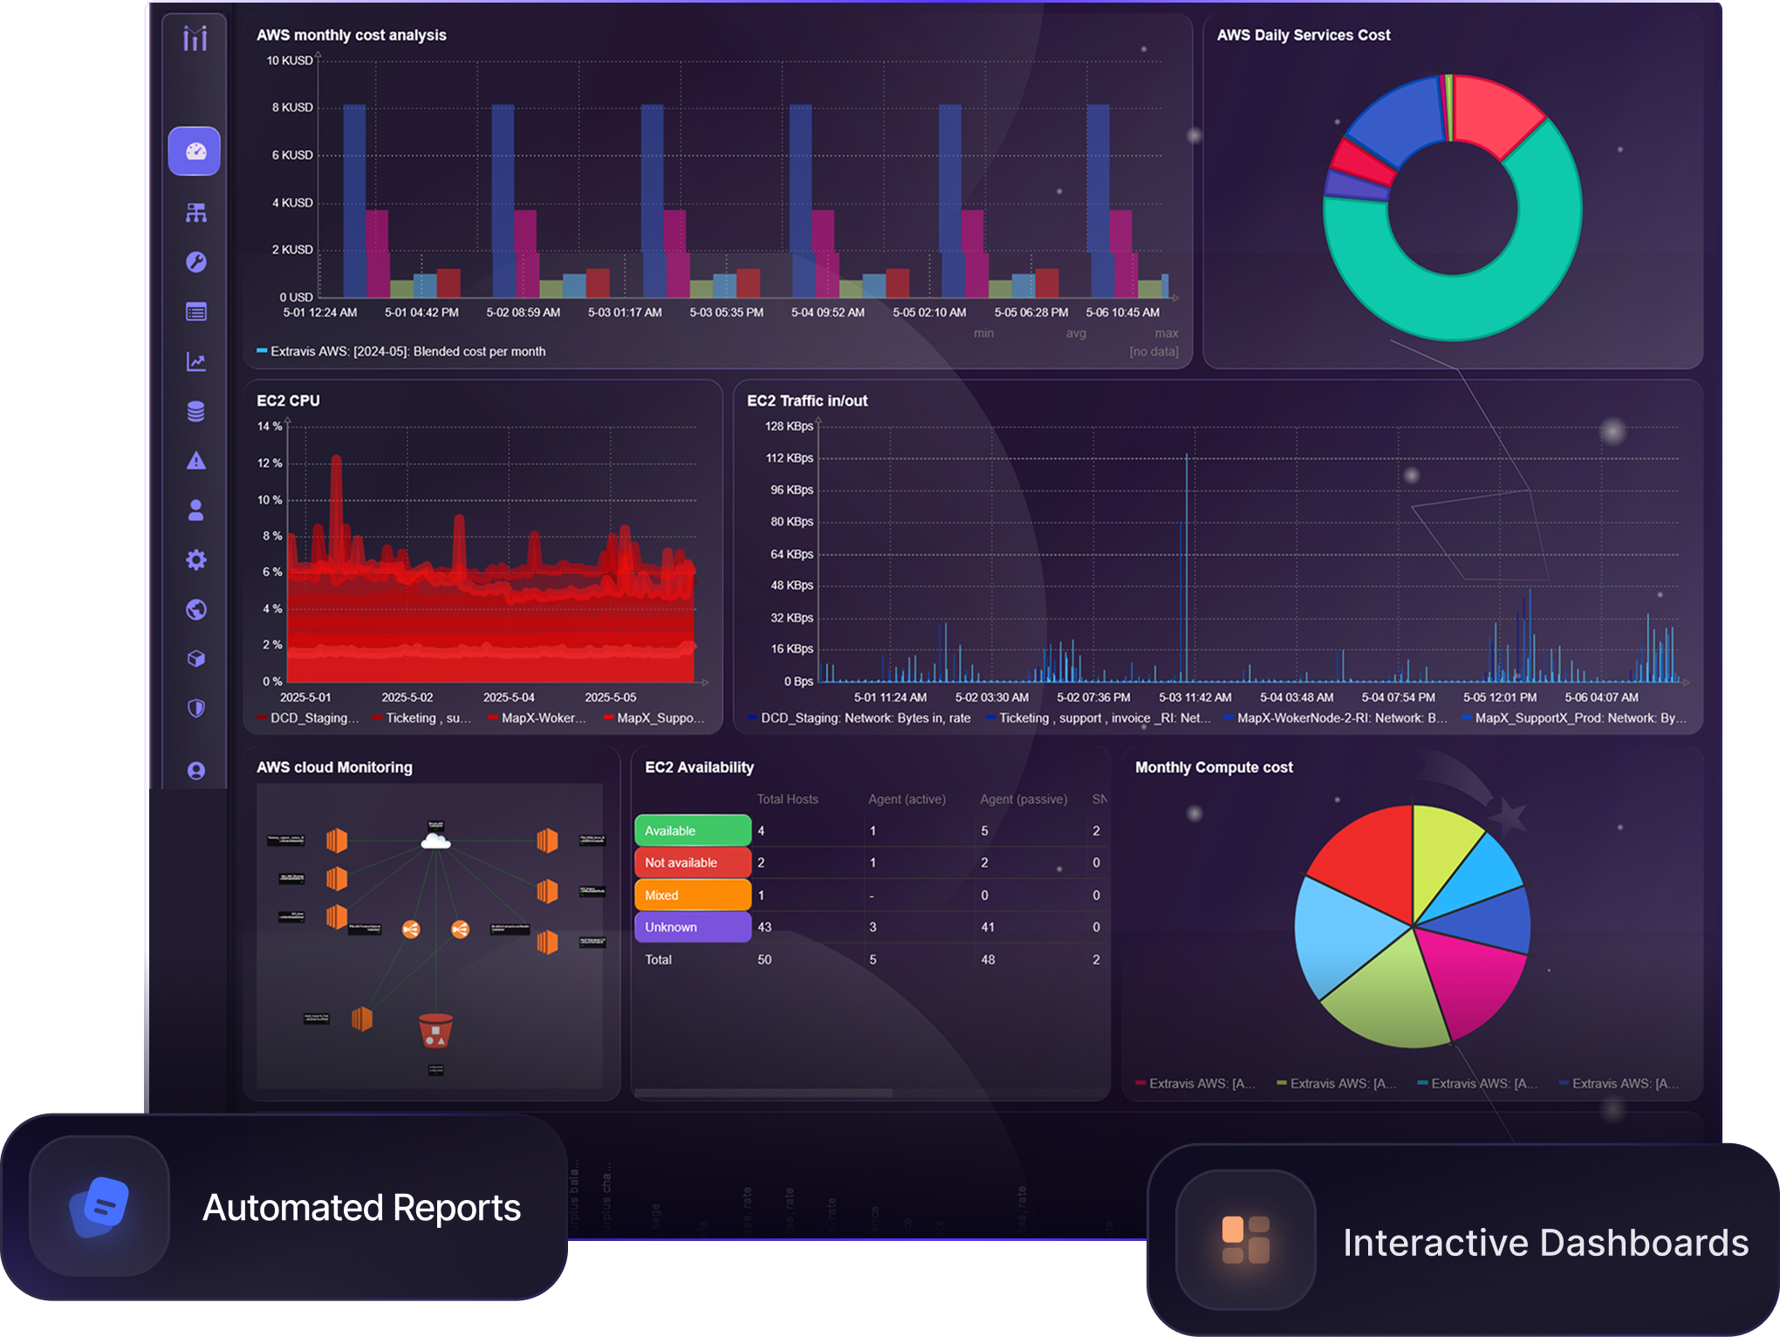Open the cube sidebar icon

coord(196,658)
